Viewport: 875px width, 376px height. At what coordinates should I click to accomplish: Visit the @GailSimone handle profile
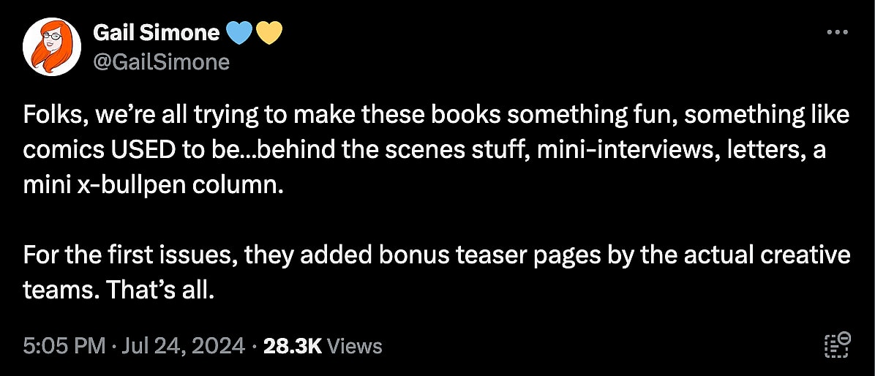pyautogui.click(x=161, y=62)
